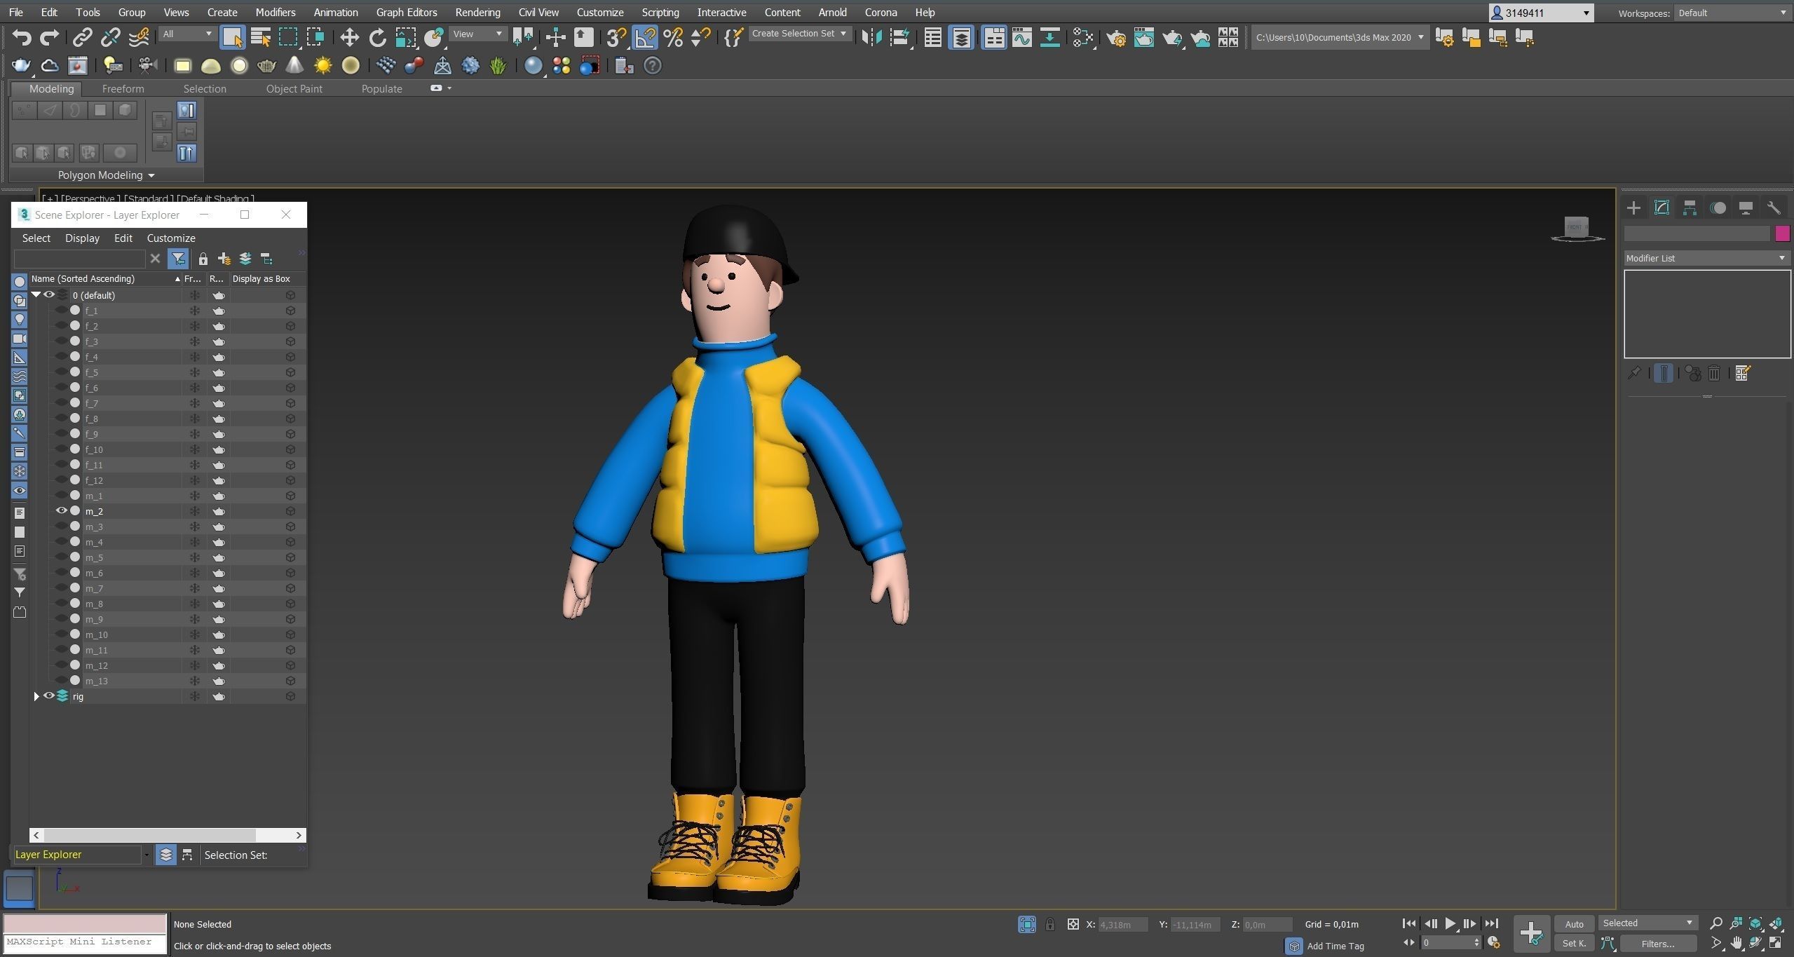Click the lock icon in Scene Explorer toolbar

(x=203, y=259)
